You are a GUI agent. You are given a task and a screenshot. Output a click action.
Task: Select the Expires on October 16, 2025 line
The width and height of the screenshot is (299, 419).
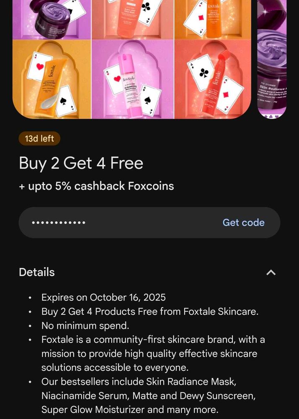click(103, 297)
